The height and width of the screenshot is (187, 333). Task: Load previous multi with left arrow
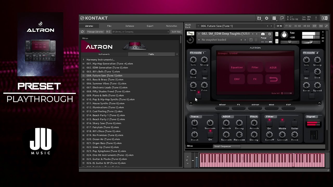point(267,26)
